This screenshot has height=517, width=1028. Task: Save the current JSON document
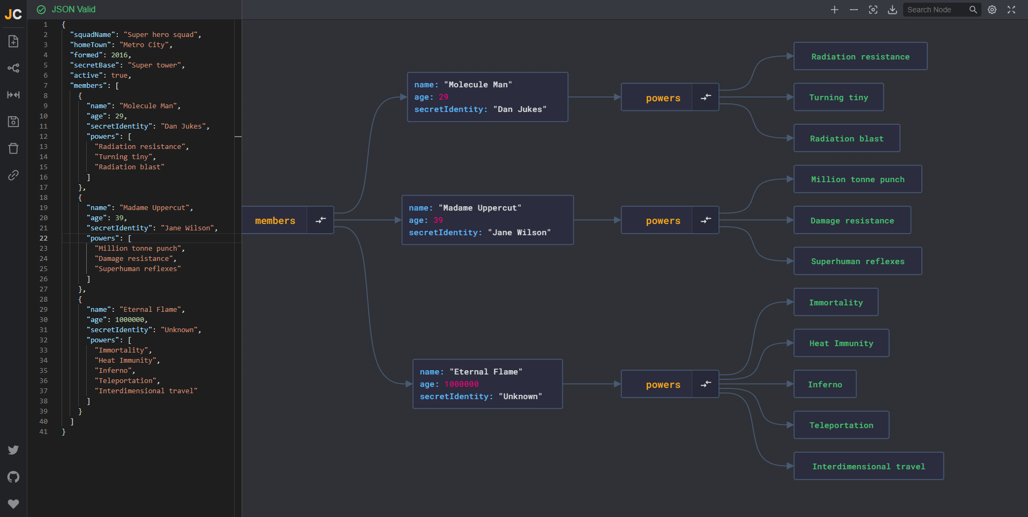coord(13,122)
